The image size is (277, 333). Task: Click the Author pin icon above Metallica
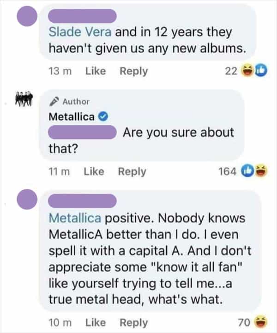(53, 102)
